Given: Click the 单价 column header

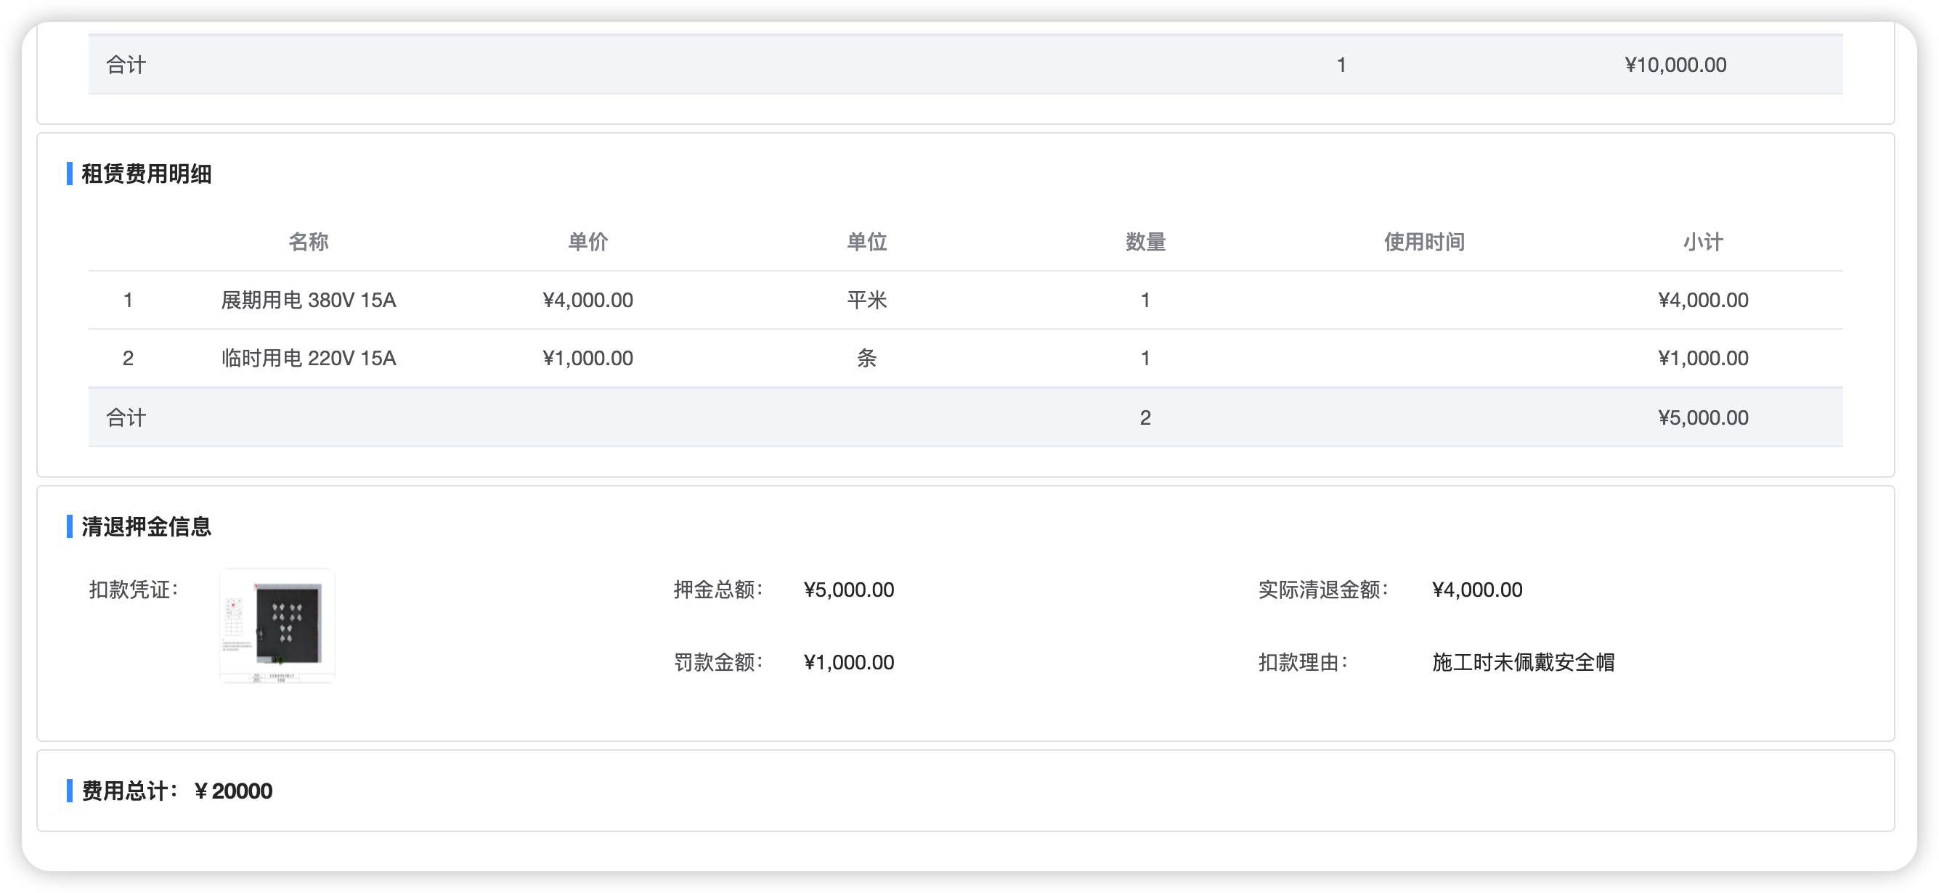Looking at the screenshot, I should coord(588,242).
